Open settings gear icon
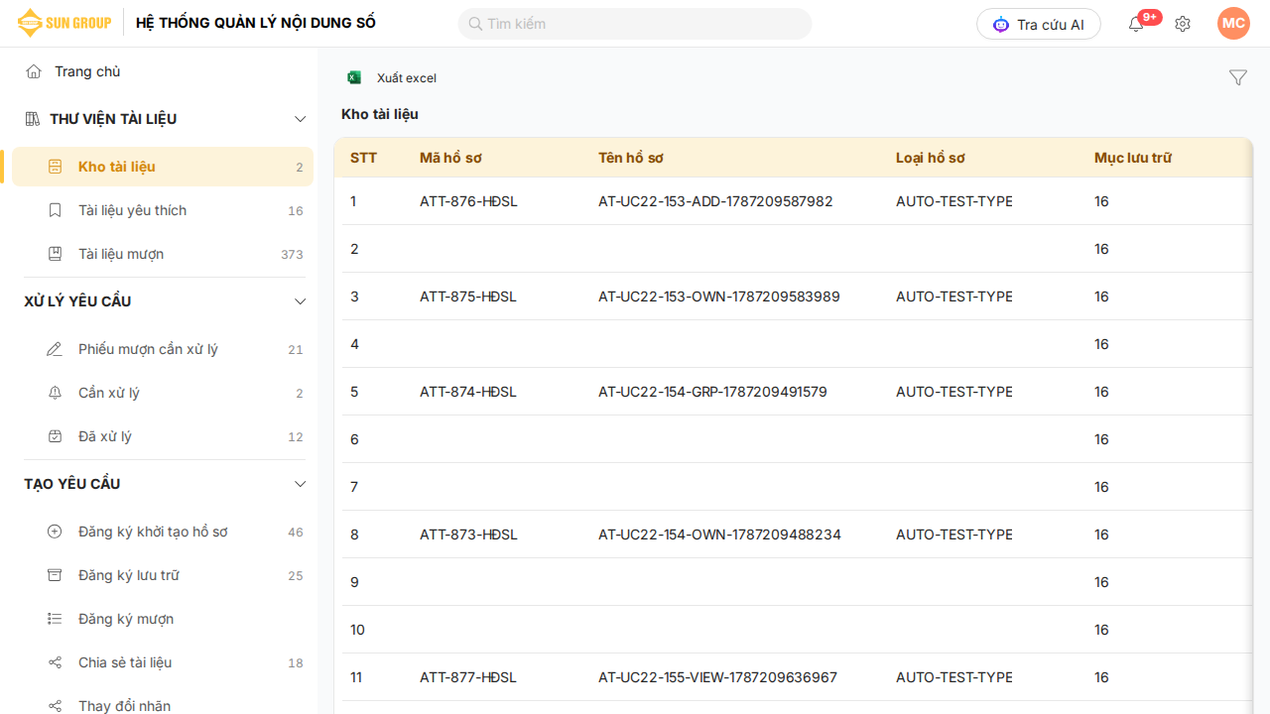 coord(1183,24)
